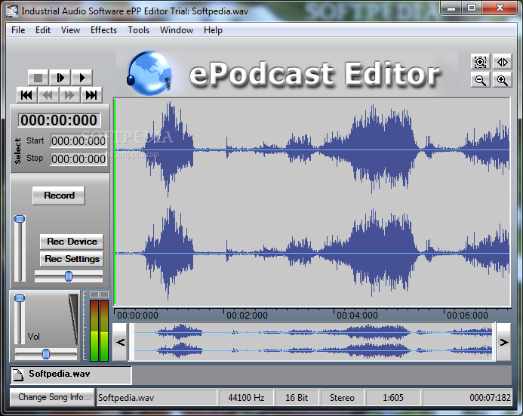523x416 pixels.
Task: Click the 1:605 status value
Action: (393, 398)
